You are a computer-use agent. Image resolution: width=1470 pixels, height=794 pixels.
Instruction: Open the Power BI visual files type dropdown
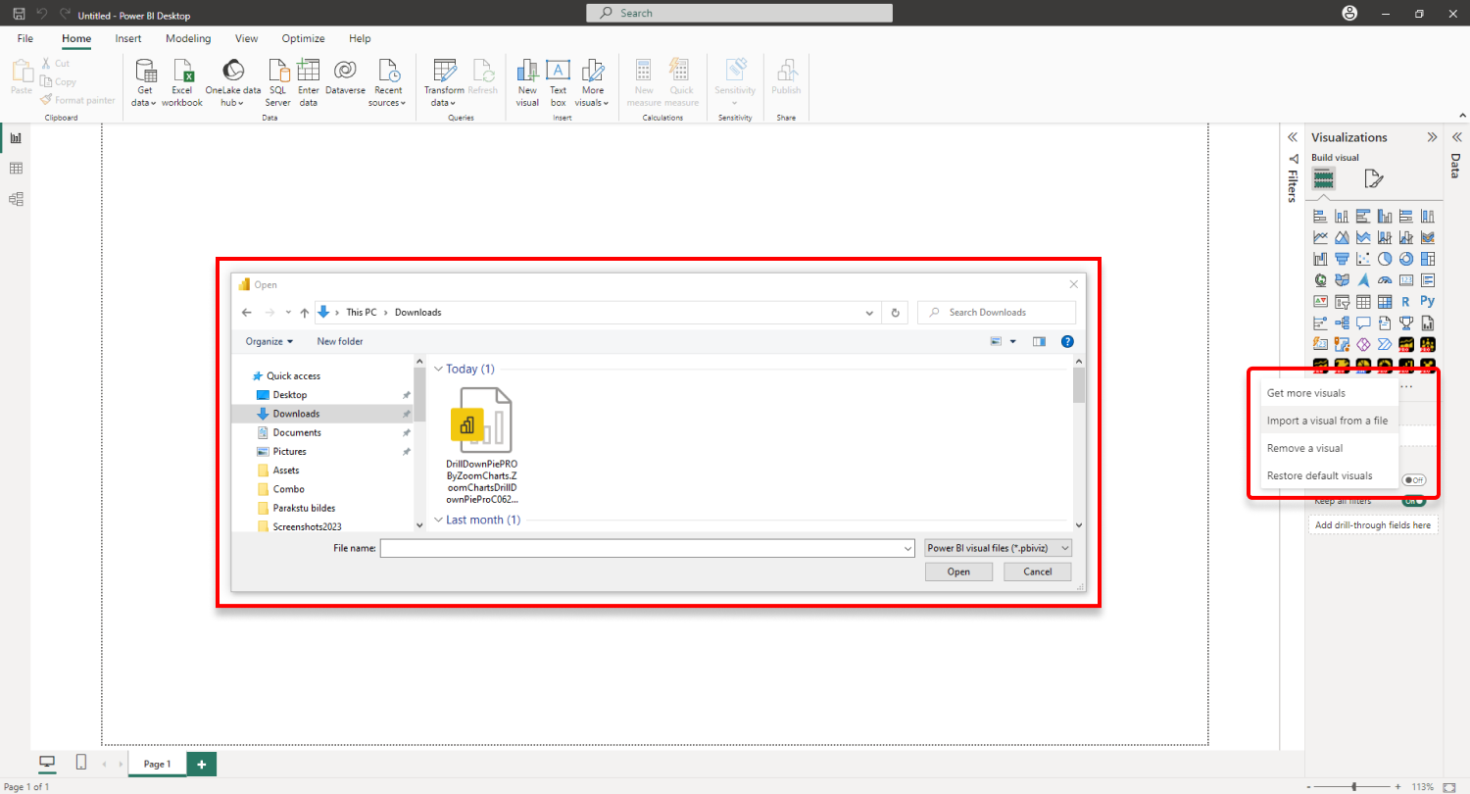click(x=998, y=548)
